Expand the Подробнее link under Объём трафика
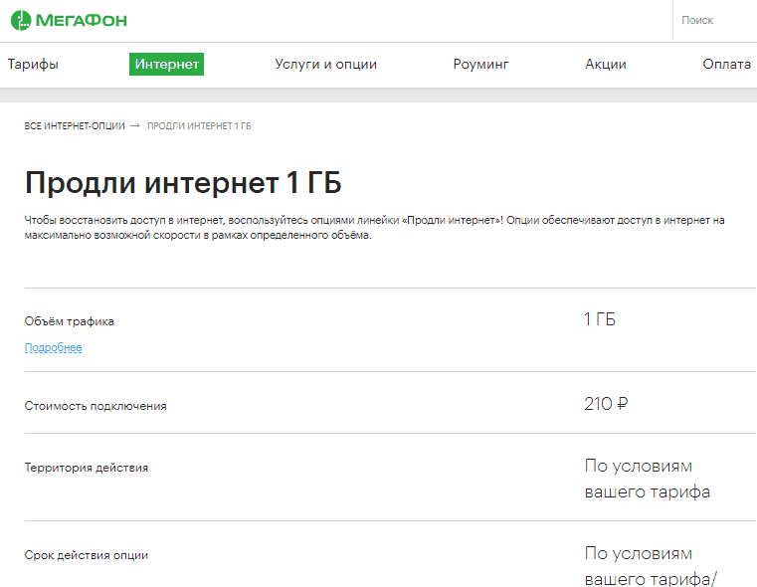This screenshot has height=587, width=757. (53, 347)
